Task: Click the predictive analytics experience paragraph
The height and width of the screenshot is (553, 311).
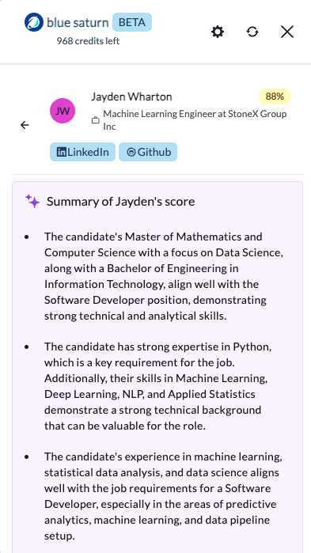Action: tap(163, 496)
